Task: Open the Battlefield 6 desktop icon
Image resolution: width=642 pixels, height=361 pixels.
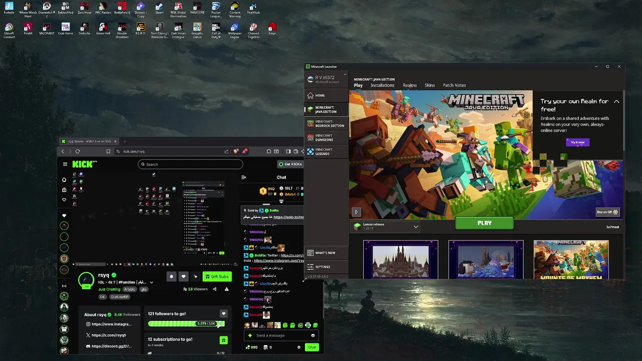Action: point(122,9)
